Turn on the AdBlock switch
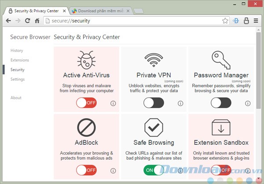Screen dimensions: 264x184 [86, 170]
